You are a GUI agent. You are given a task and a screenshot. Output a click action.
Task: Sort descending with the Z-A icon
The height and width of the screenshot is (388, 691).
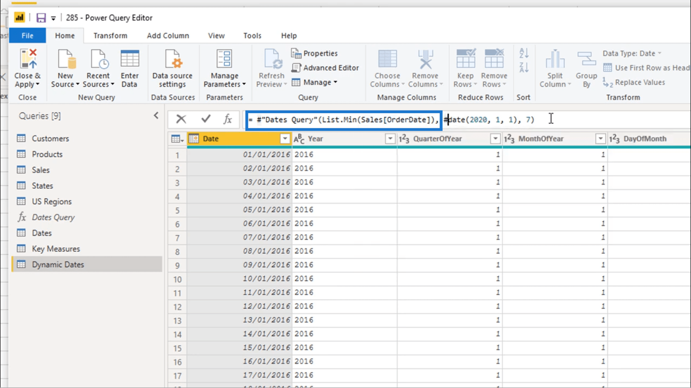pos(524,67)
